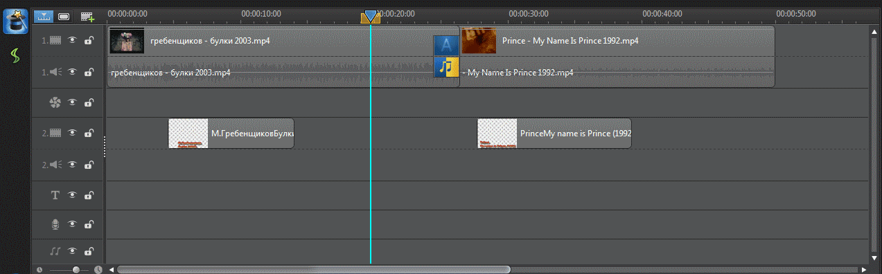
Task: Switch to timeline view mode
Action: click(44, 16)
